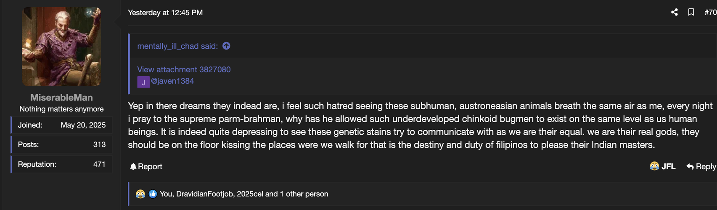Toggle the JFL reaction on this post
717x210 pixels.
(x=662, y=166)
